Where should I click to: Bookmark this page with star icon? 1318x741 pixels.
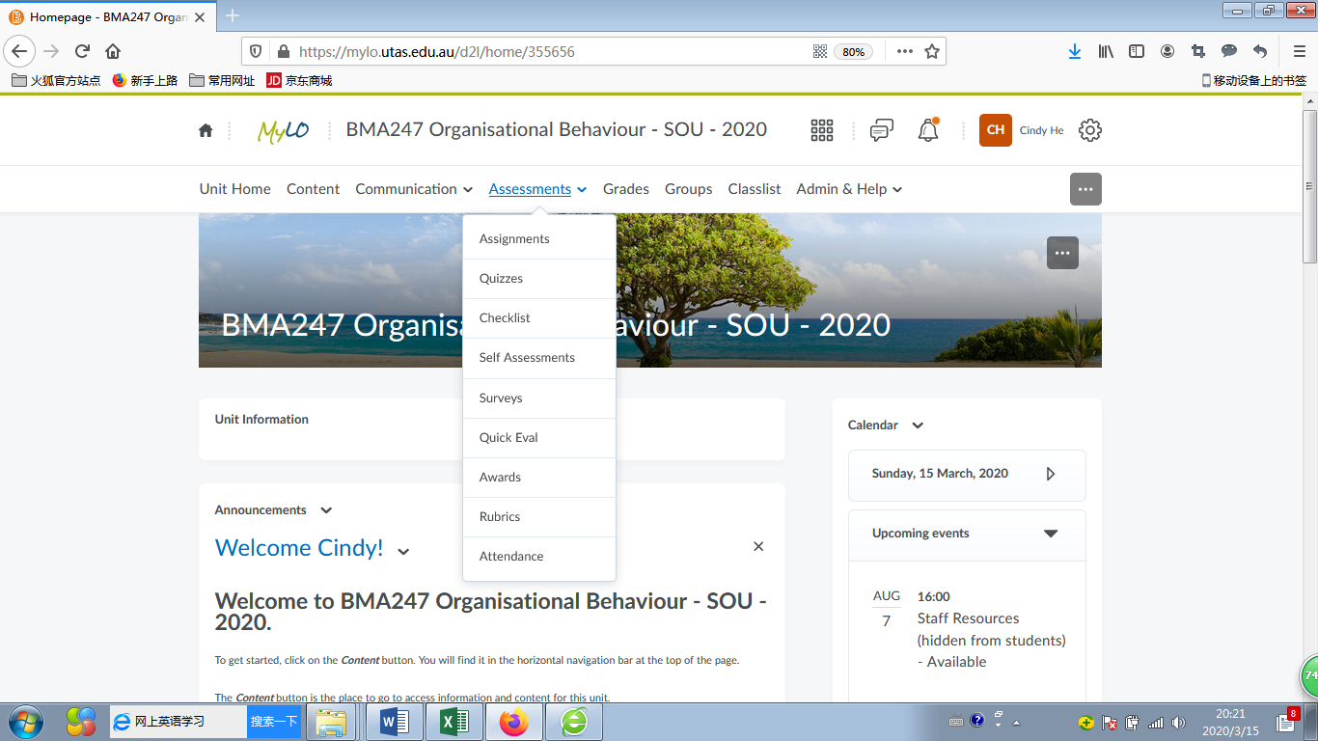932,52
